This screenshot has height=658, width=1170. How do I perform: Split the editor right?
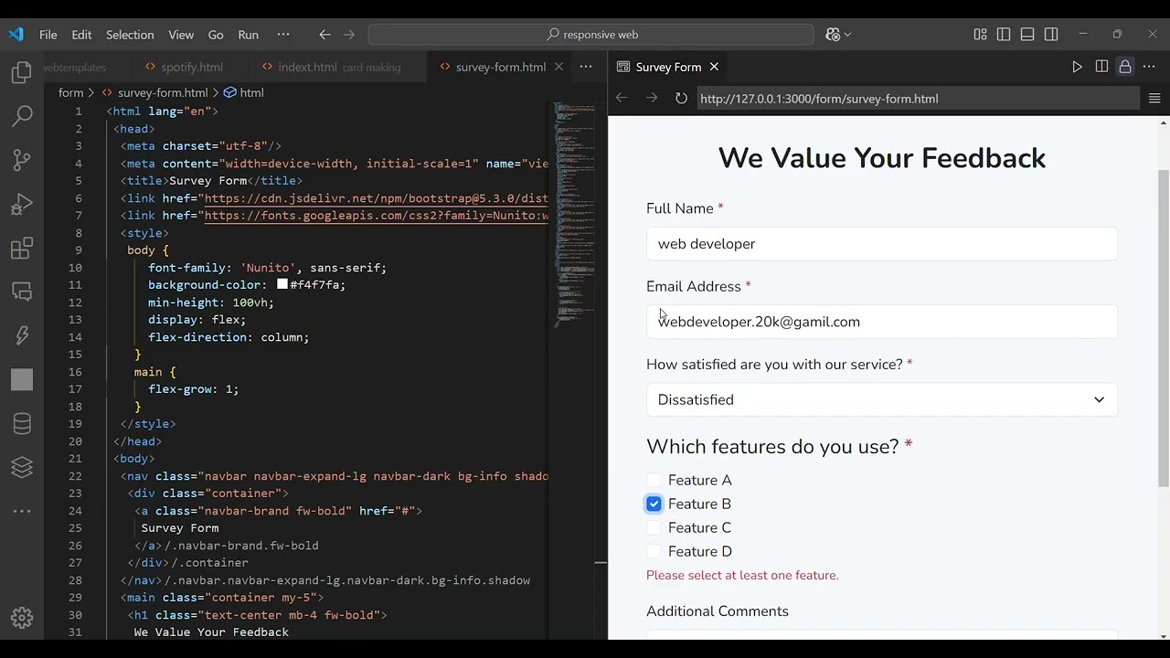tap(1101, 67)
